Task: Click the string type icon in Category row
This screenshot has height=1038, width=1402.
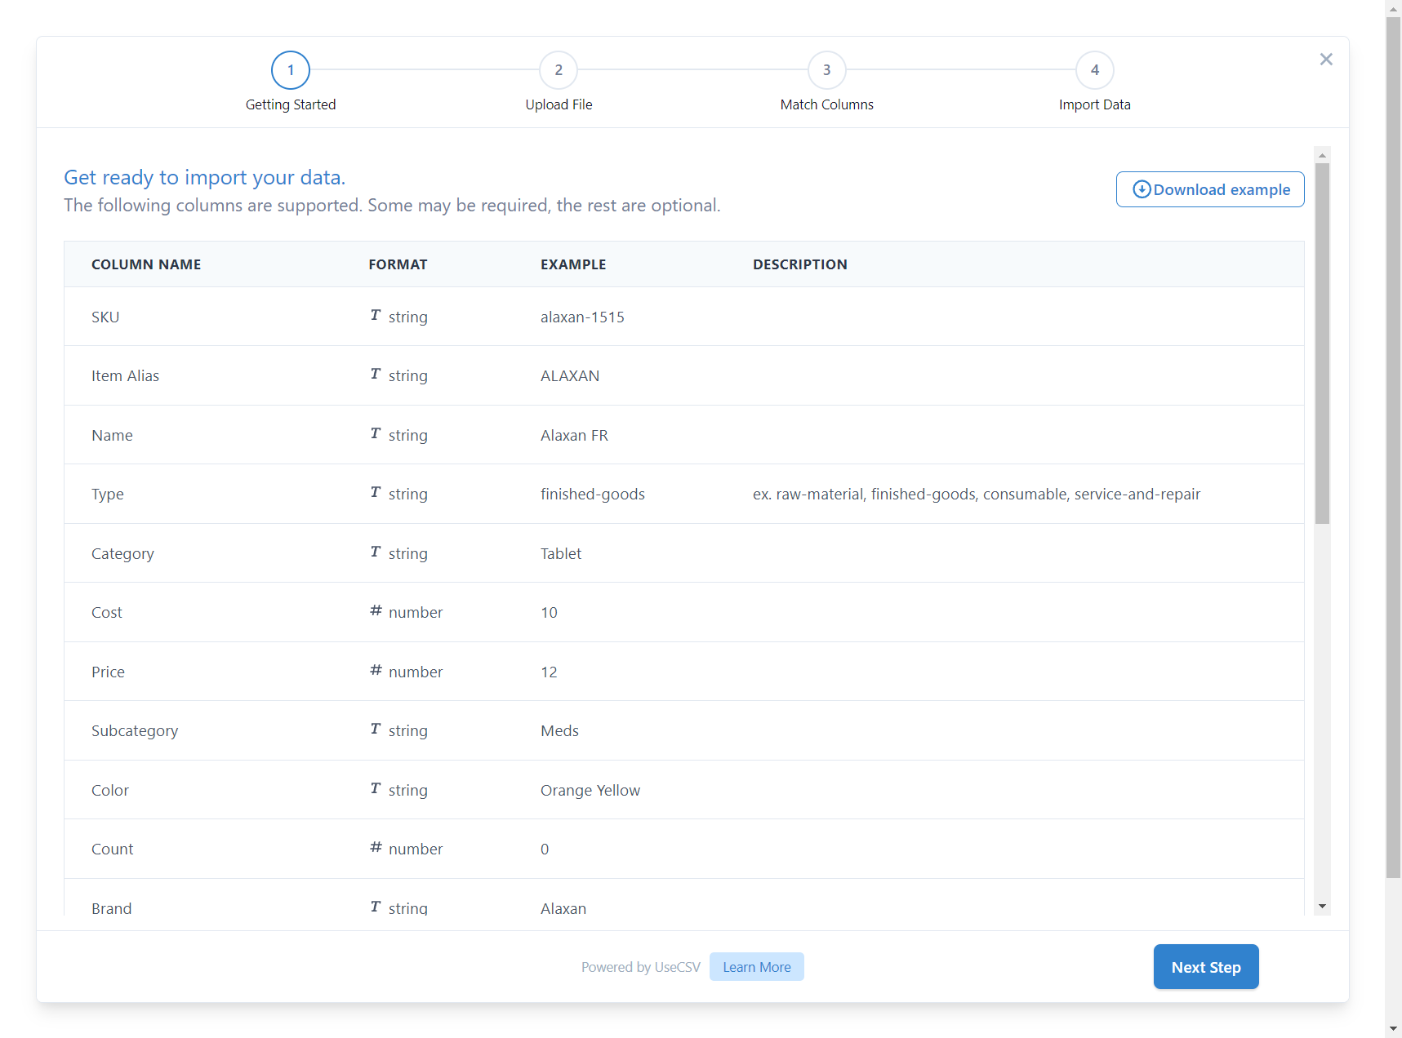Action: point(376,552)
